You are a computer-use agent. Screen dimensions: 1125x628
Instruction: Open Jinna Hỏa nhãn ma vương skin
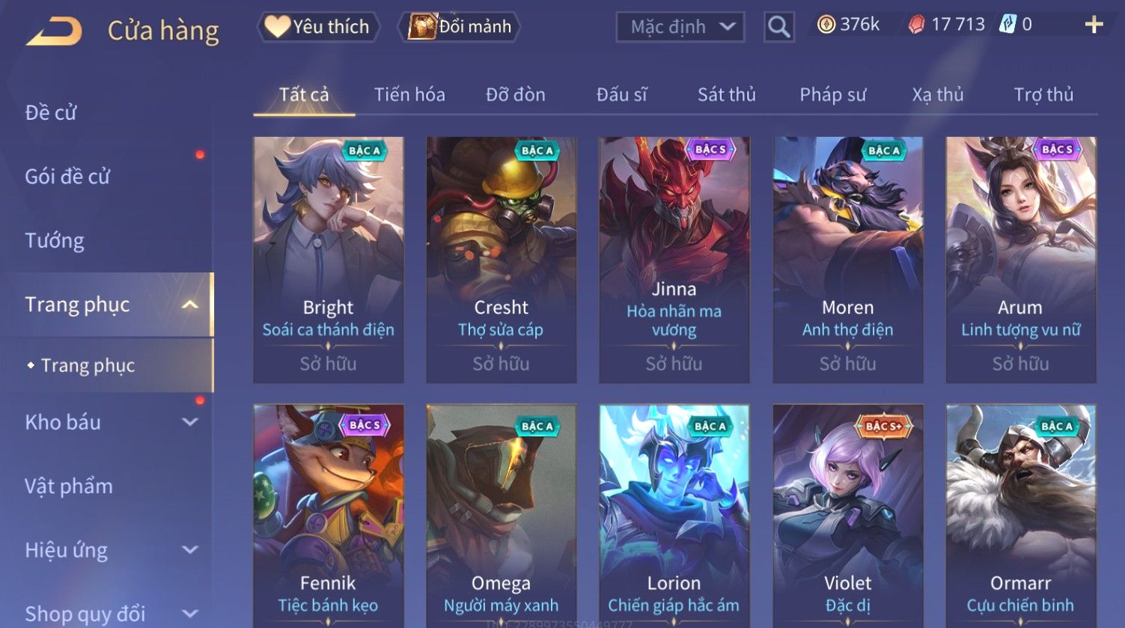674,260
